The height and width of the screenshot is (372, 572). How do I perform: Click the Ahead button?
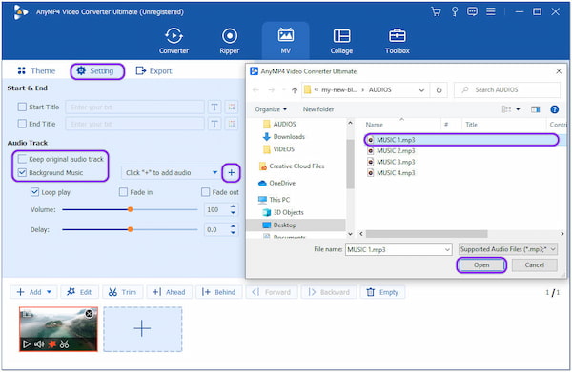[169, 292]
